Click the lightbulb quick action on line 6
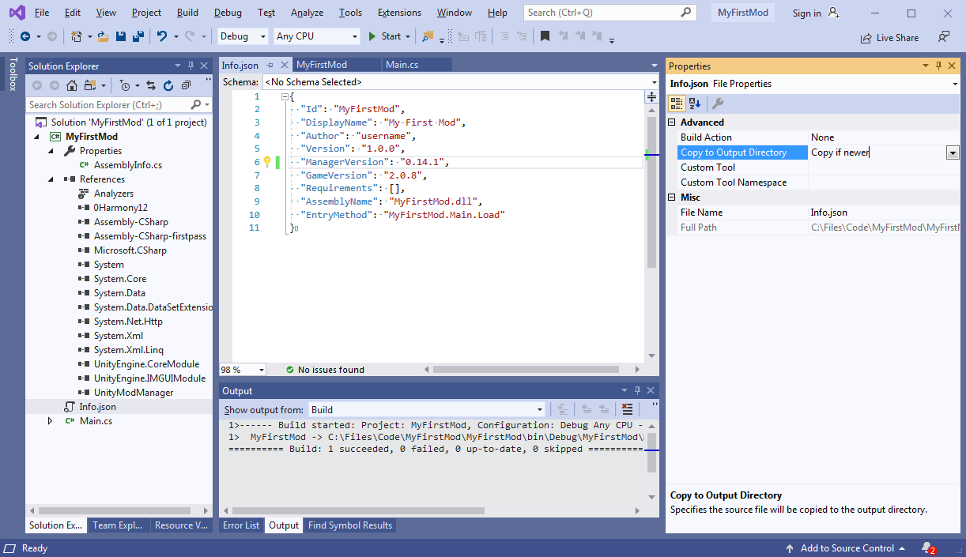966x557 pixels. (x=267, y=162)
